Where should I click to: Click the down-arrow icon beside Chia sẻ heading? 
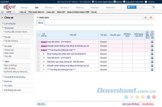pyautogui.click(x=2, y=17)
